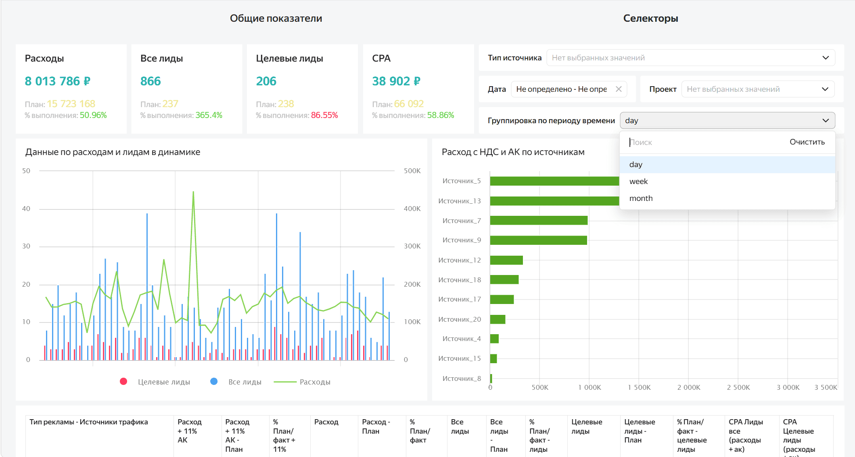Click the Источник_7 green bar
The image size is (855, 457).
tap(538, 220)
